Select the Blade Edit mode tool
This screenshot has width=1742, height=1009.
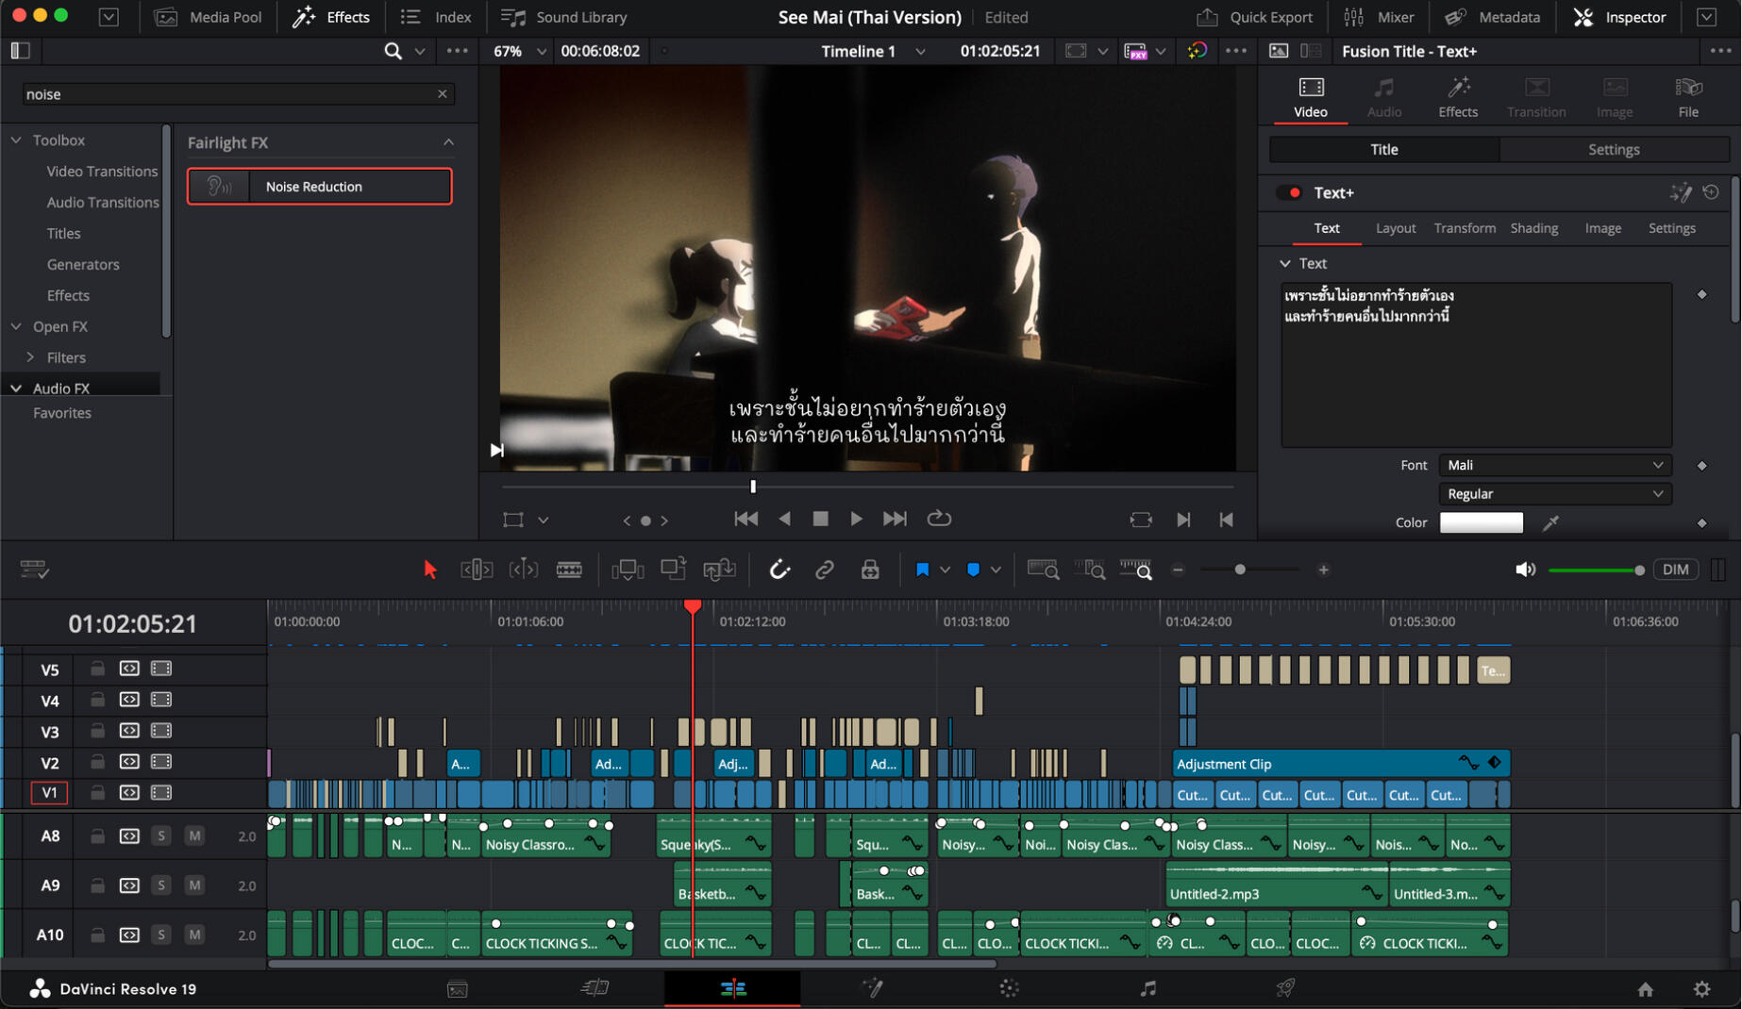569,570
